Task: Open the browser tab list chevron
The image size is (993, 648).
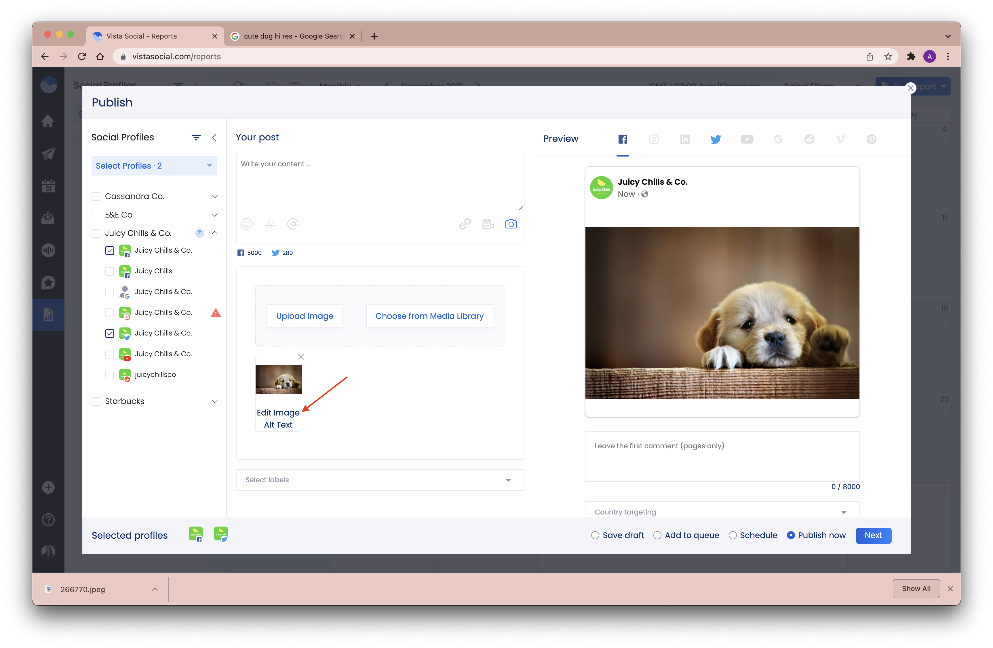Action: coord(948,36)
